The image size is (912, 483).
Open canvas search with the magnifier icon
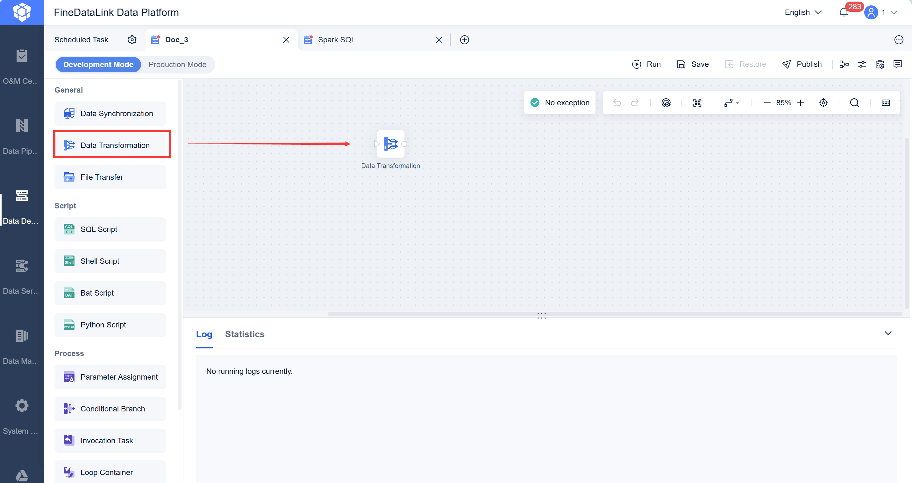854,103
